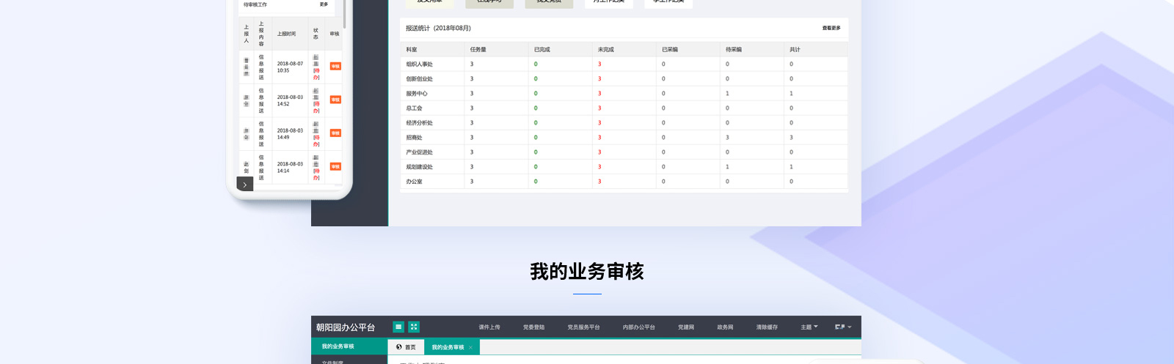Click the green menu collapse icon
1174x364 pixels.
point(398,327)
